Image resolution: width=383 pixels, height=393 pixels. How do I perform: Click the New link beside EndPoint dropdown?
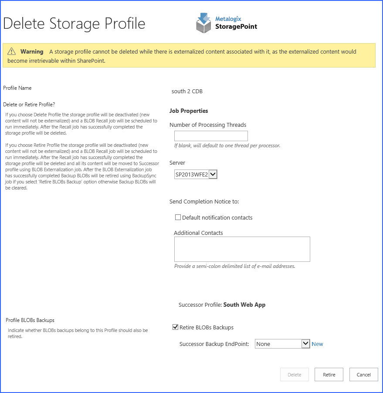pos(317,344)
